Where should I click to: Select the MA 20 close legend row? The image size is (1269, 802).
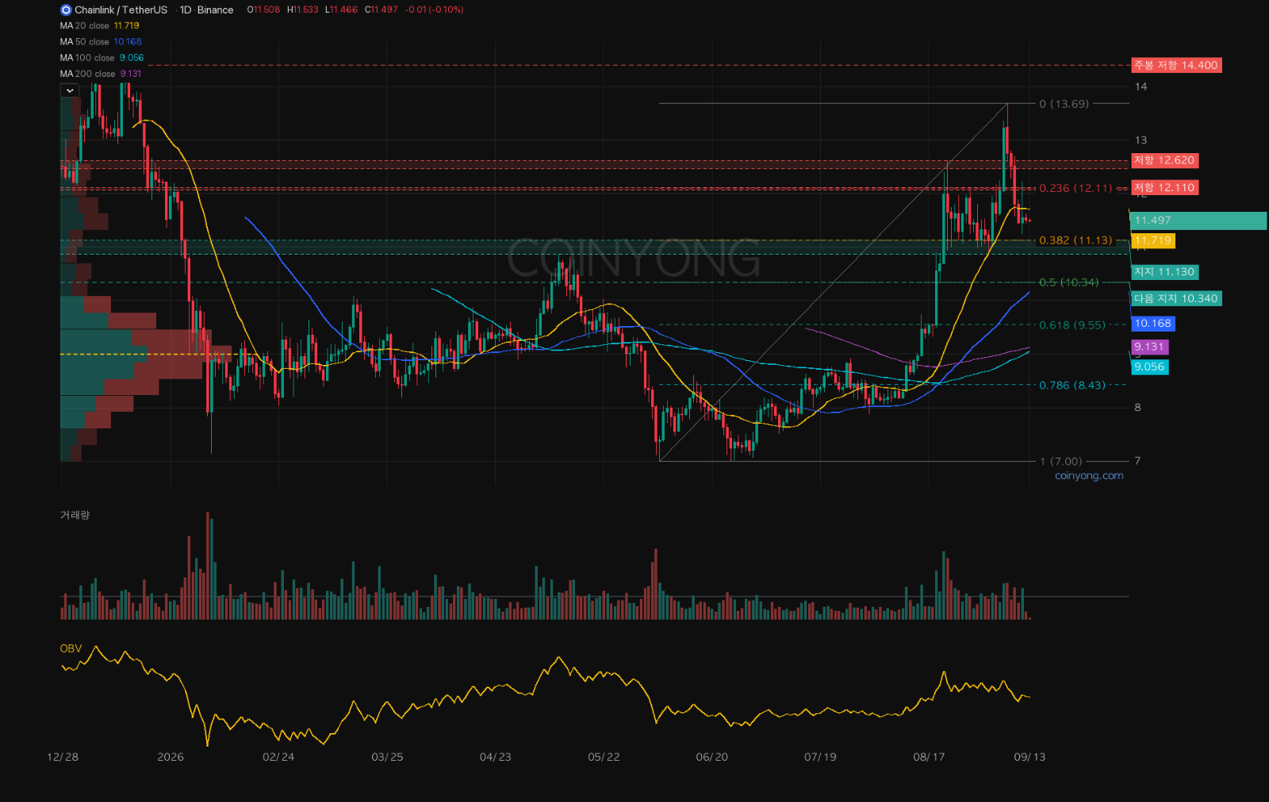click(100, 26)
